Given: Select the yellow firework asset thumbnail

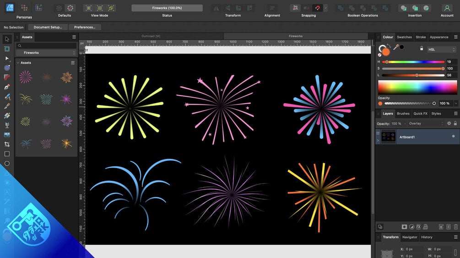Looking at the screenshot, I should [26, 121].
